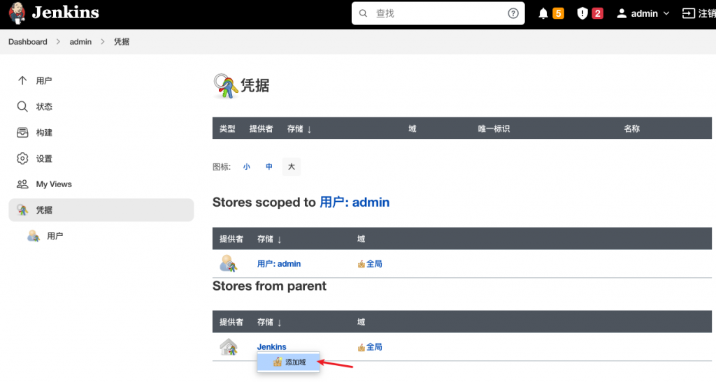716x382 pixels.
Task: Select the 凭据 sidebar item
Action: (101, 210)
